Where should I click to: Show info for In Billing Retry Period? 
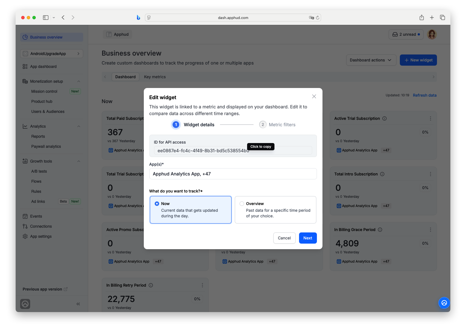coord(151,285)
